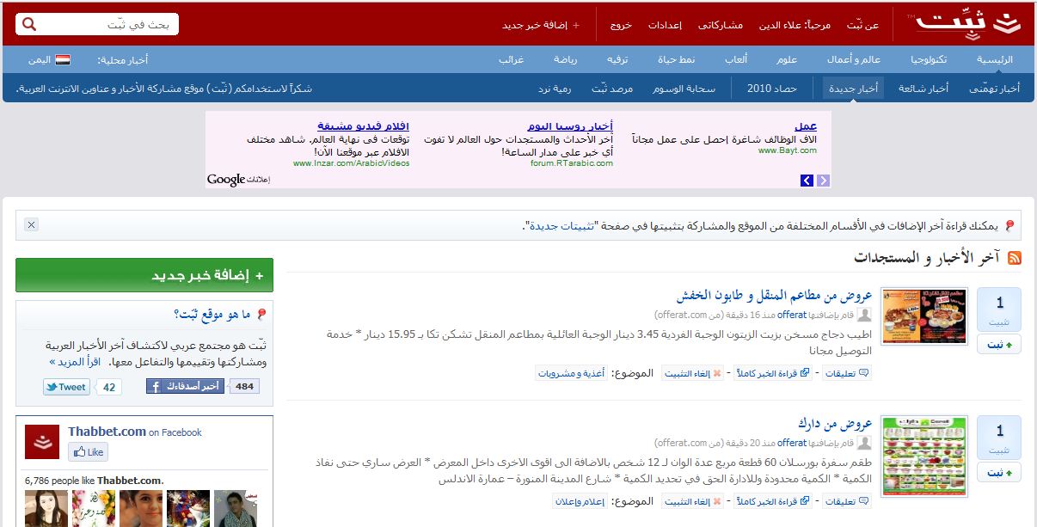Open the ثبّت site logo
The image size is (1037, 527).
[966, 24]
